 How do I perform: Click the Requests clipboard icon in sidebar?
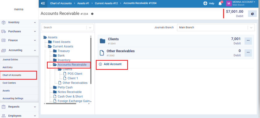[x=4, y=107]
